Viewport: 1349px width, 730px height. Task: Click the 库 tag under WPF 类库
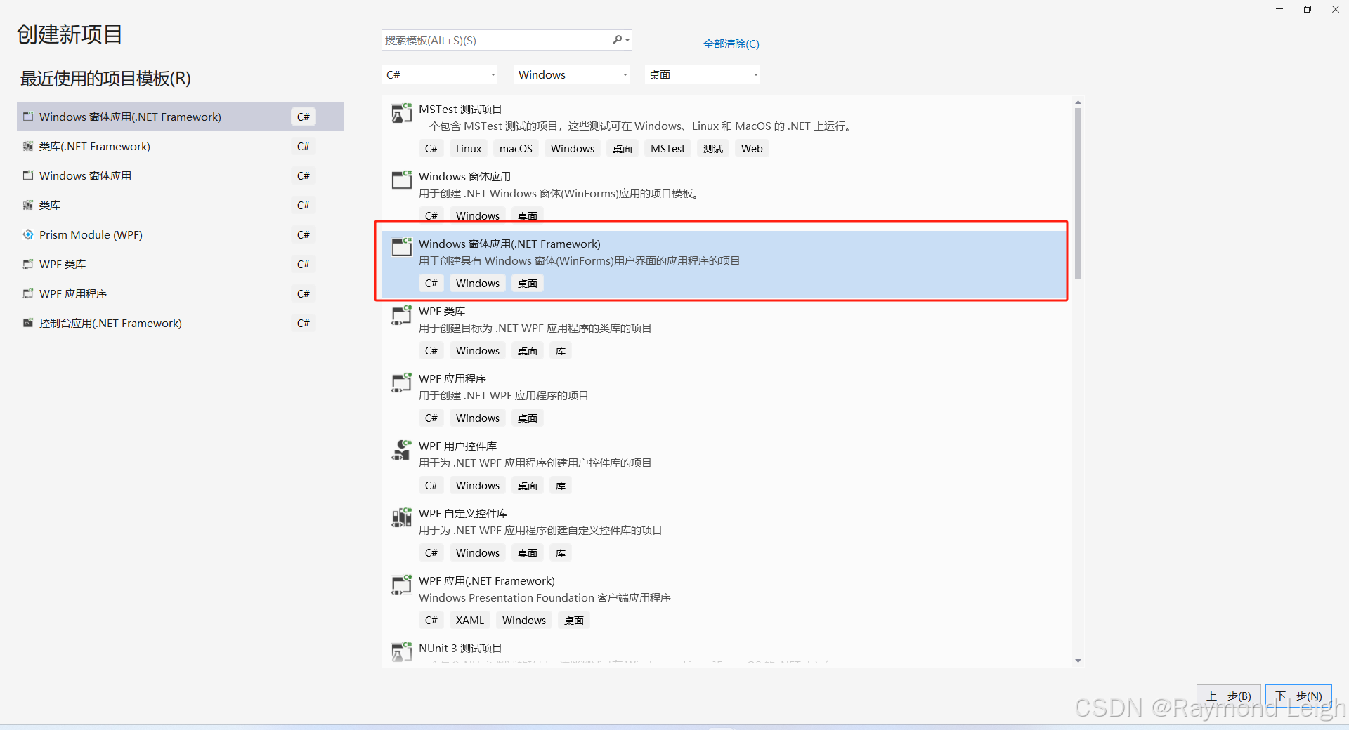coord(561,350)
